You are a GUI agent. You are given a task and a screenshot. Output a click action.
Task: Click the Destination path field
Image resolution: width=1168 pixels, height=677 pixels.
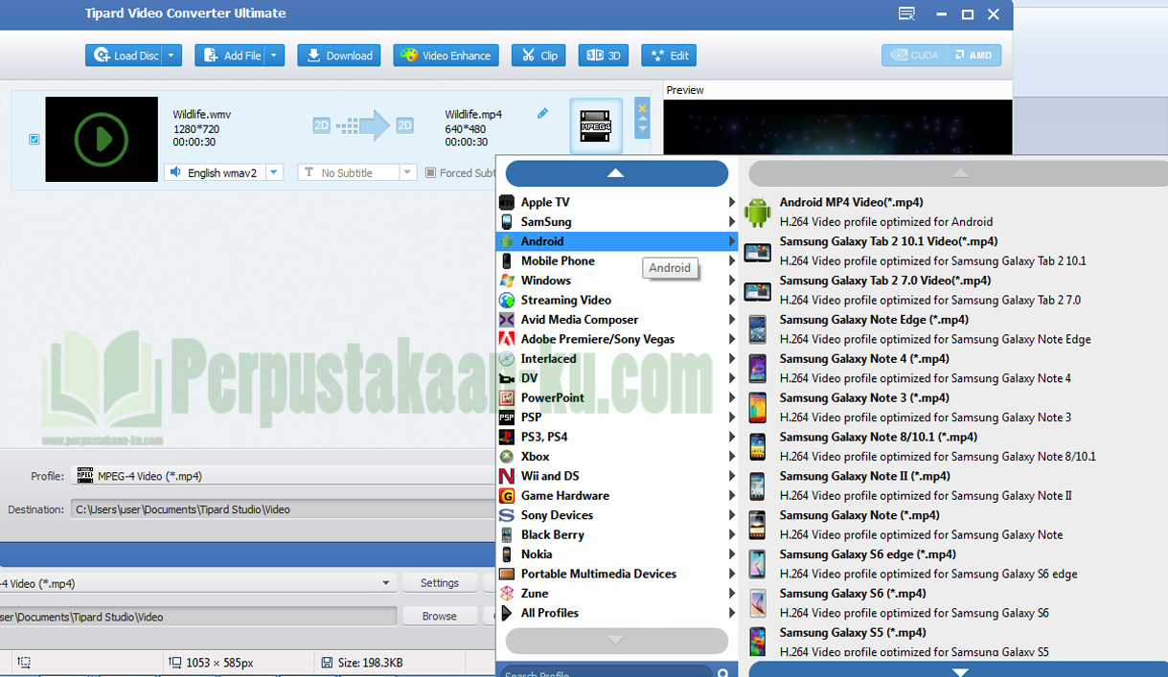[285, 509]
